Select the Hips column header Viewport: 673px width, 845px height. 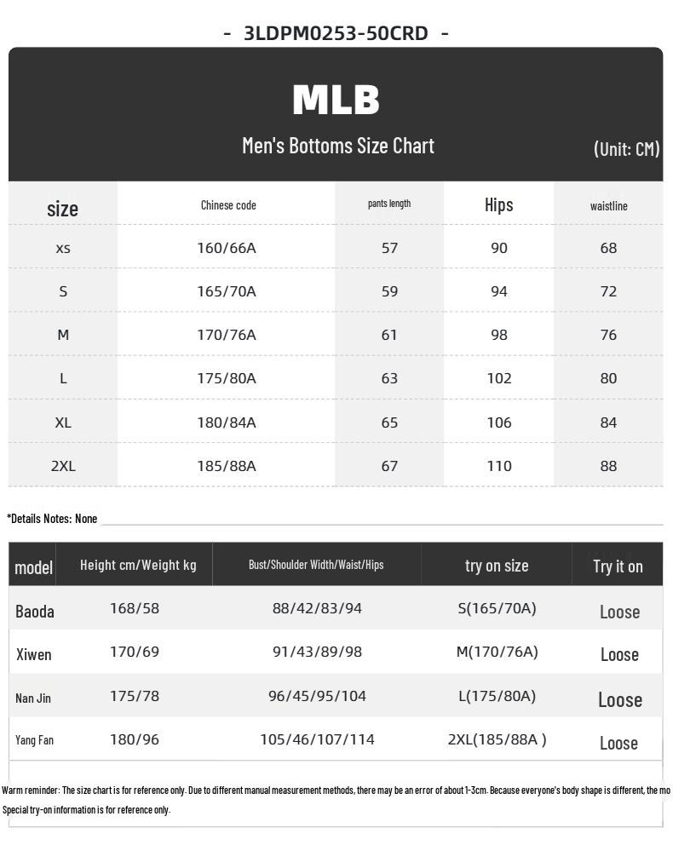[x=498, y=204]
